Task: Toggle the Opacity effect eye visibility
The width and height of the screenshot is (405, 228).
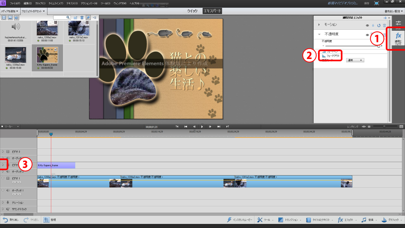Action: [367, 35]
